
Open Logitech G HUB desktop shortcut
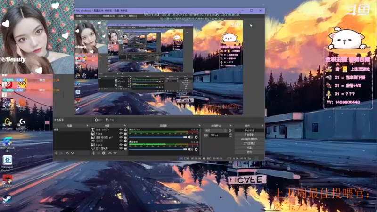pos(22,125)
